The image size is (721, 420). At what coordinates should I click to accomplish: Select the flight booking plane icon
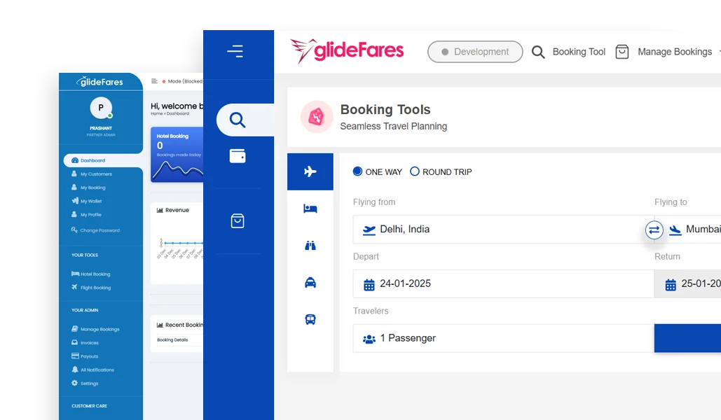tap(310, 171)
